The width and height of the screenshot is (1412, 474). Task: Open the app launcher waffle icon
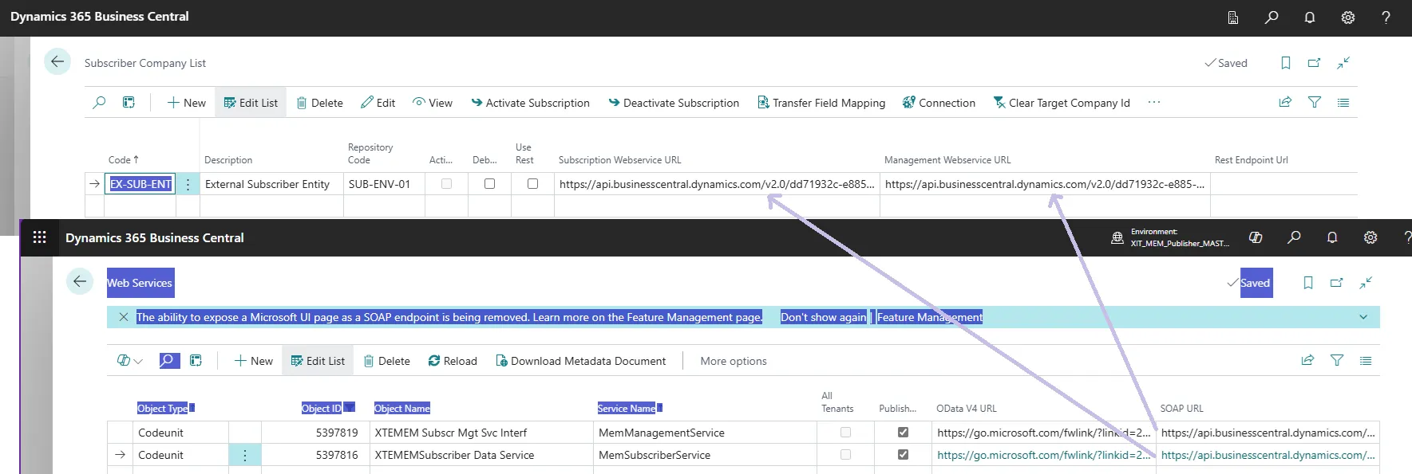(x=39, y=237)
